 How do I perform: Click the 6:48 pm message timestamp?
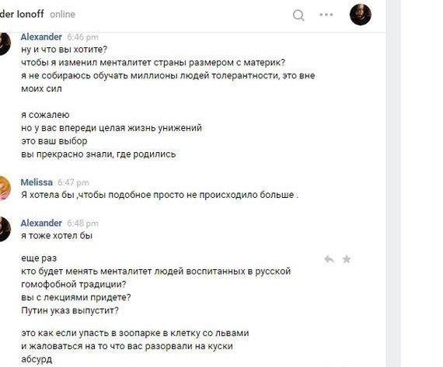[x=82, y=223]
